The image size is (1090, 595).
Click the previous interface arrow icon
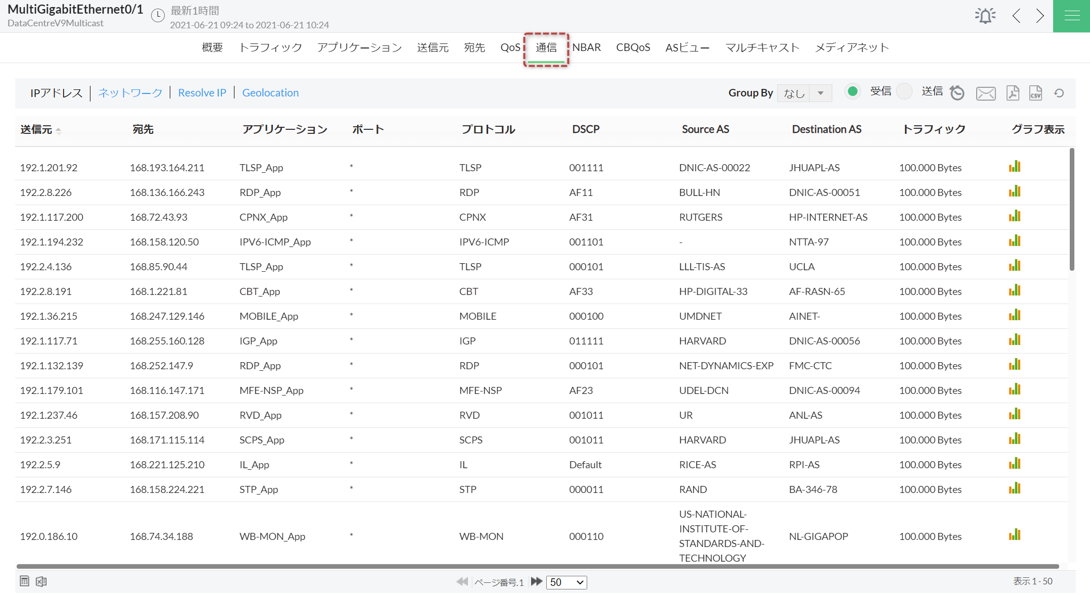[x=1016, y=16]
